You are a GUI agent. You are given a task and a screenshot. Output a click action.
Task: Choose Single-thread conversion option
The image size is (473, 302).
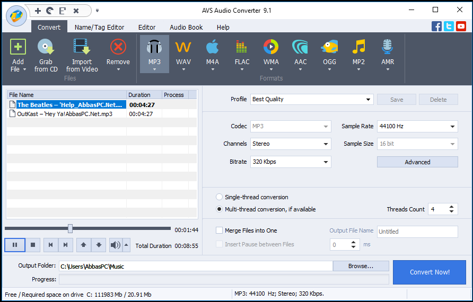click(x=220, y=197)
